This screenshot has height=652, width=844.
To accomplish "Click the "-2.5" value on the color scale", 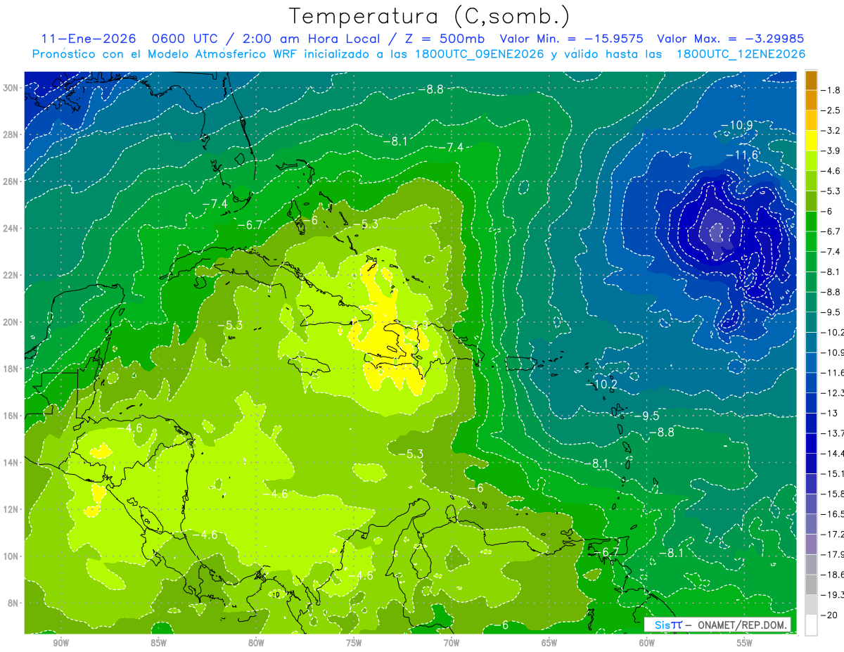I will coord(831,110).
